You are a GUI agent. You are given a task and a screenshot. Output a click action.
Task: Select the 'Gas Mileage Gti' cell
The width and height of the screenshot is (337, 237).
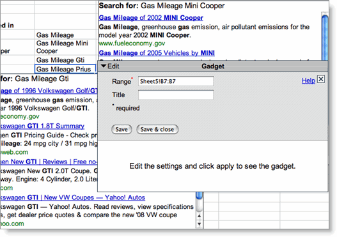pos(65,60)
